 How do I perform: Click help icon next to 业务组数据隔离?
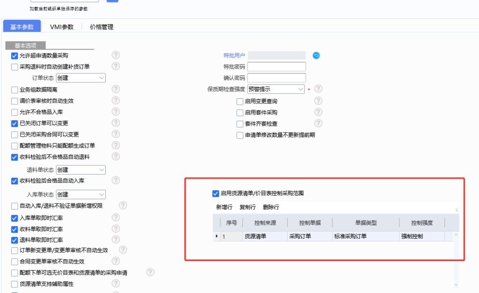(116, 89)
